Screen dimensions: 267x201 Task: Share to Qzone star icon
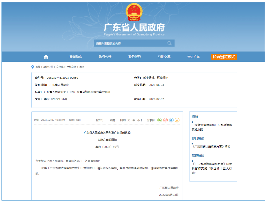click(177, 120)
